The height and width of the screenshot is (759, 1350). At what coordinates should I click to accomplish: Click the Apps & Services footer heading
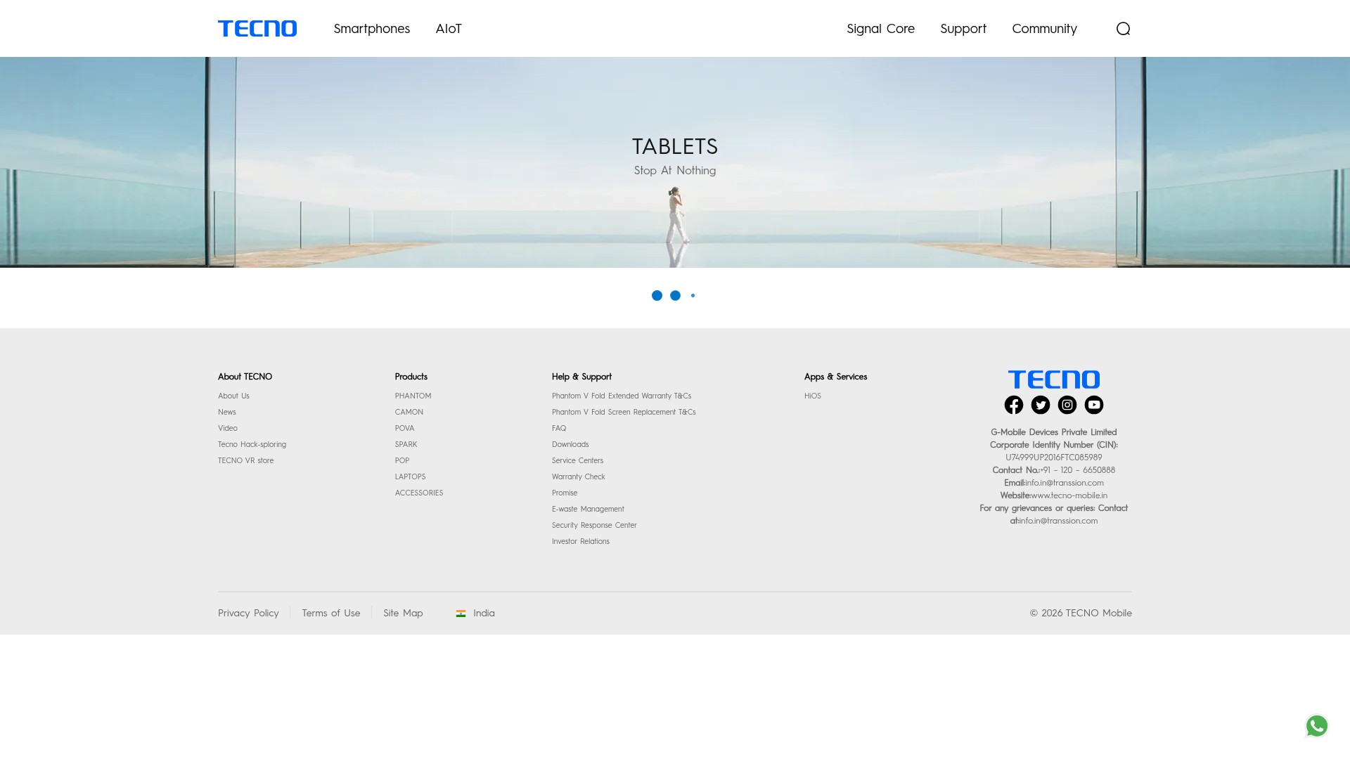pos(835,377)
